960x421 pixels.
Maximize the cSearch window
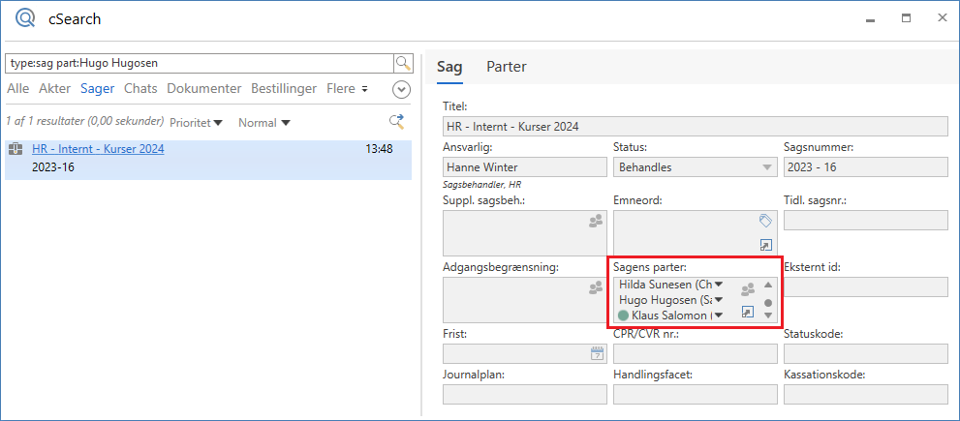[906, 18]
